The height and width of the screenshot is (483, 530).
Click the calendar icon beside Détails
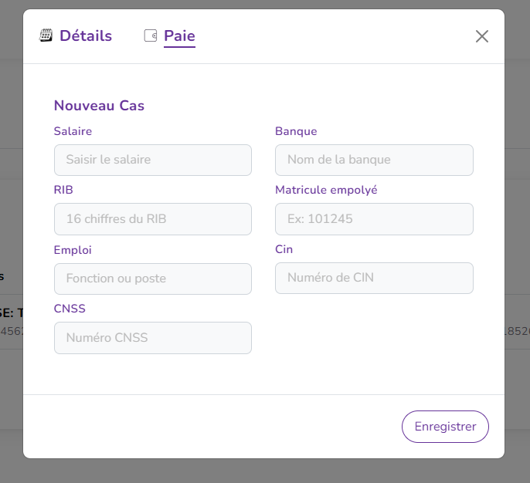pyautogui.click(x=46, y=35)
